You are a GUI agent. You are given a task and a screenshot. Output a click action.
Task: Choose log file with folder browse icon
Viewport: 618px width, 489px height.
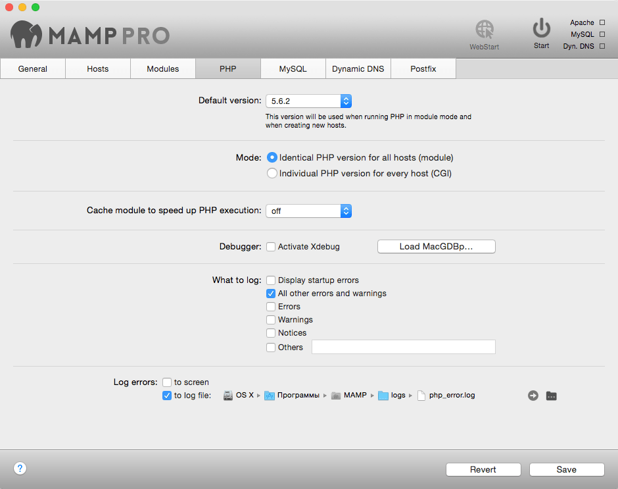point(552,396)
